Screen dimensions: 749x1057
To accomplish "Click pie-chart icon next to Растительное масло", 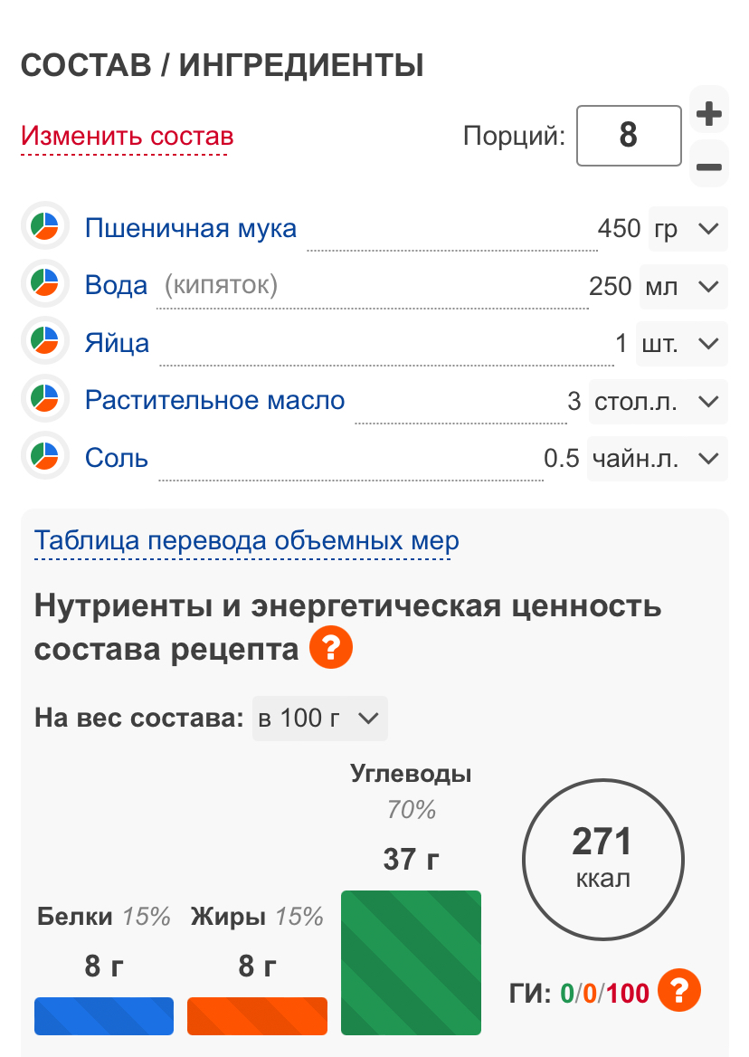I will pos(44,400).
